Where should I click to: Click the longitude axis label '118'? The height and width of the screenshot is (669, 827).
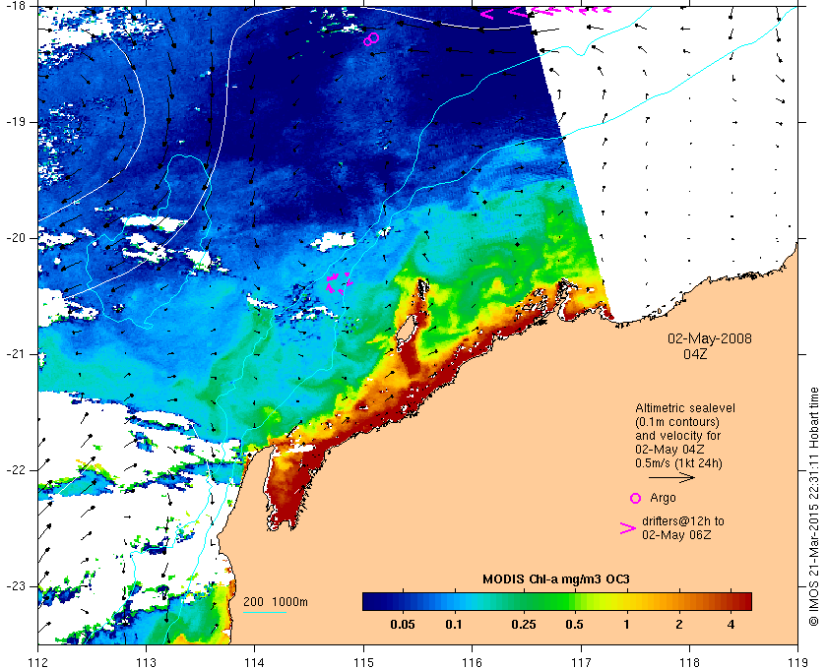(689, 662)
